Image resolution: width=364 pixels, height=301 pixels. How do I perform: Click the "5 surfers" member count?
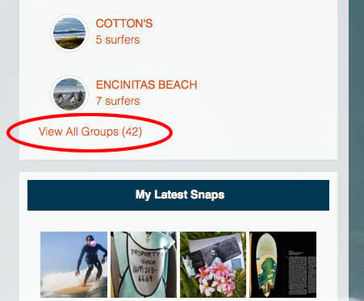click(x=118, y=40)
